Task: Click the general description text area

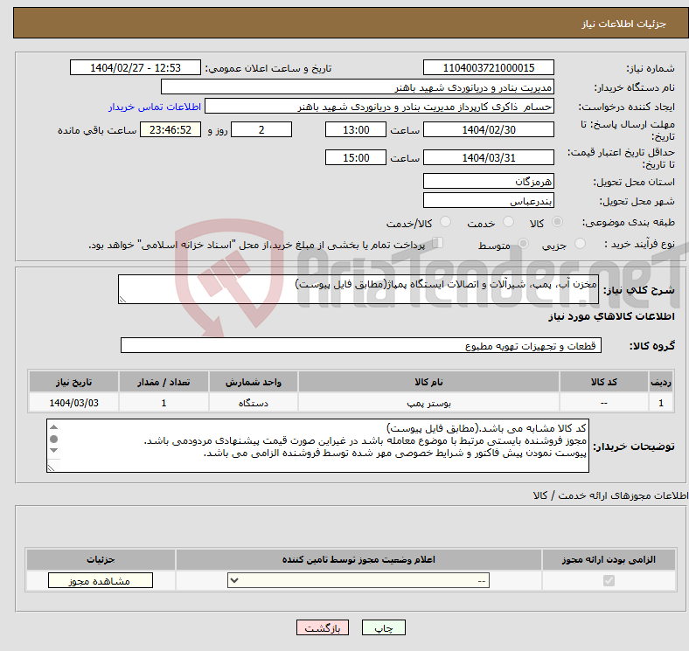Action: coord(358,289)
